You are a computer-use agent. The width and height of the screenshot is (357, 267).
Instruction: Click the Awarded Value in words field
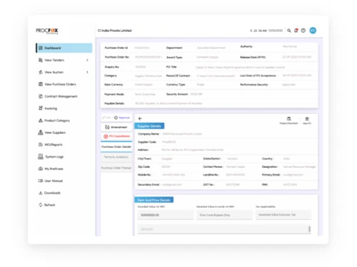(224, 215)
